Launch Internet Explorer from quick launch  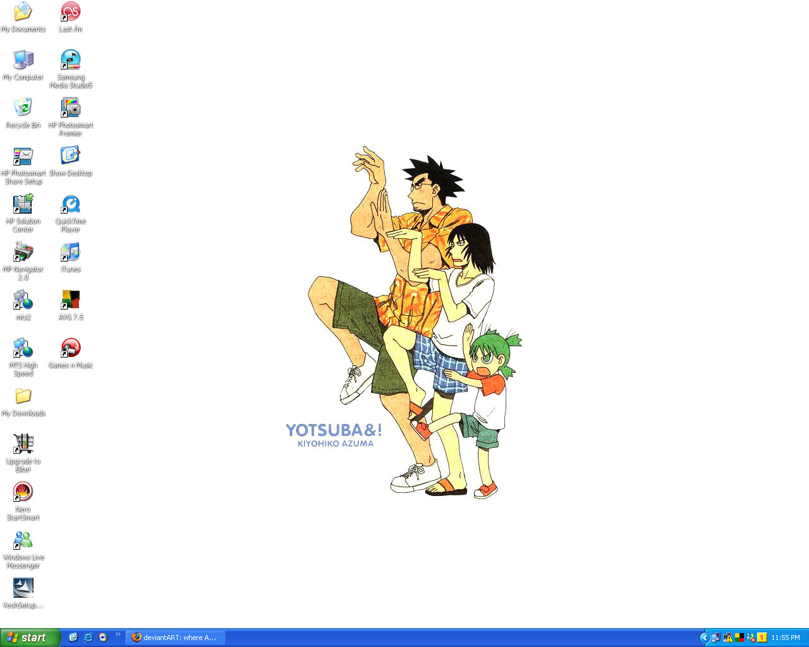pyautogui.click(x=88, y=638)
